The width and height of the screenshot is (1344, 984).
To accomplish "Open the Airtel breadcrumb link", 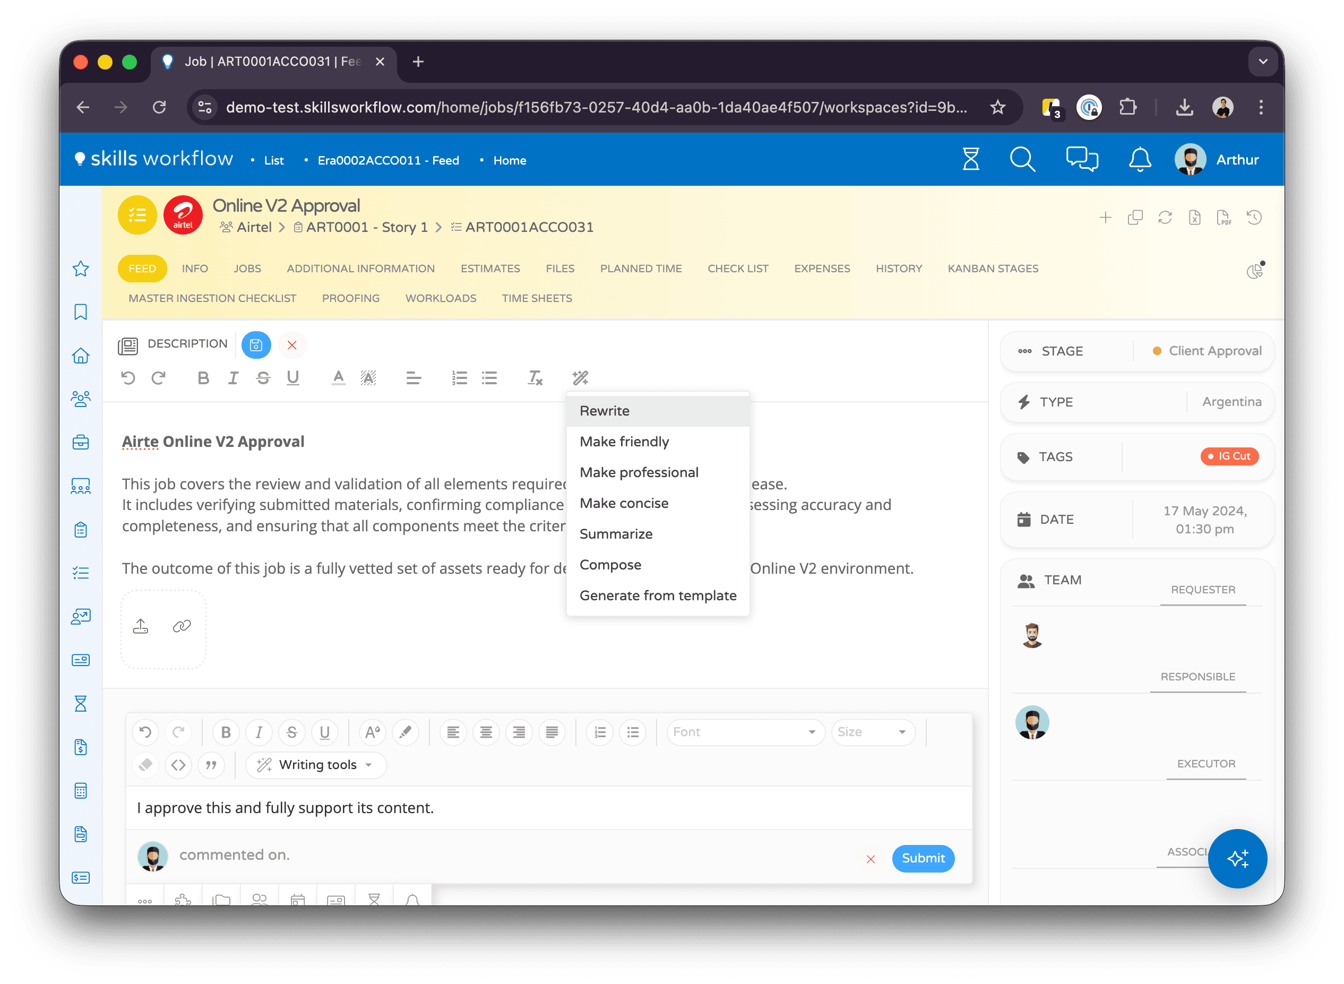I will click(254, 227).
